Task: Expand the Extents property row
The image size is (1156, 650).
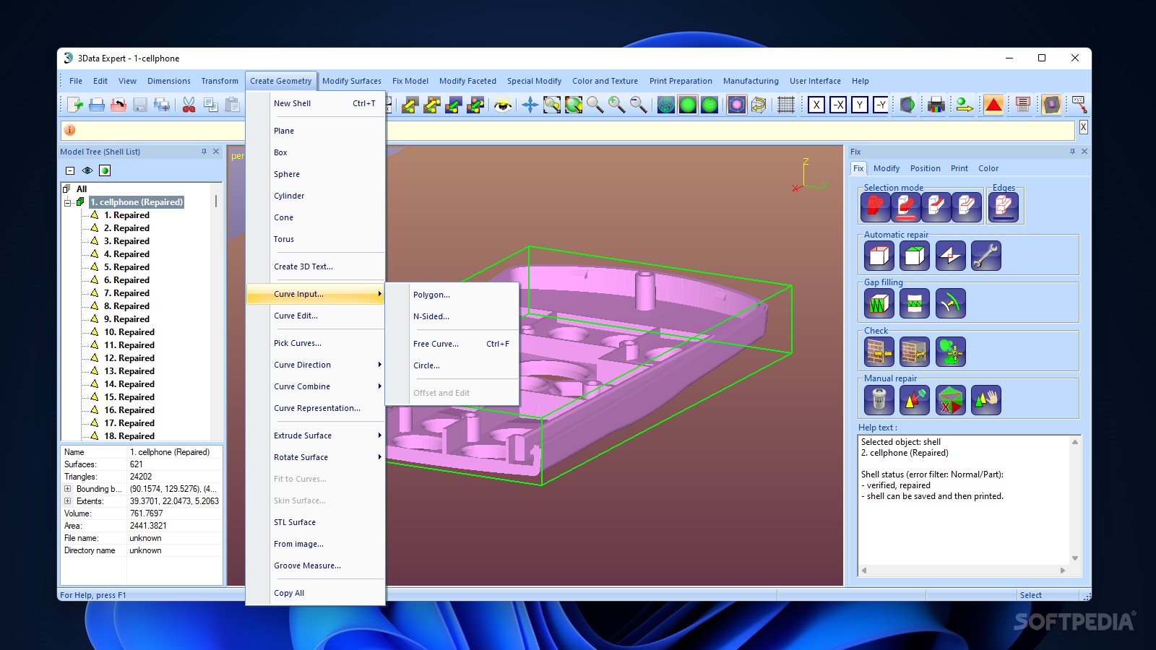Action: [68, 501]
